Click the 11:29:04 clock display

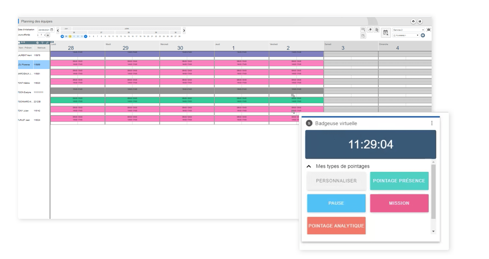point(371,144)
